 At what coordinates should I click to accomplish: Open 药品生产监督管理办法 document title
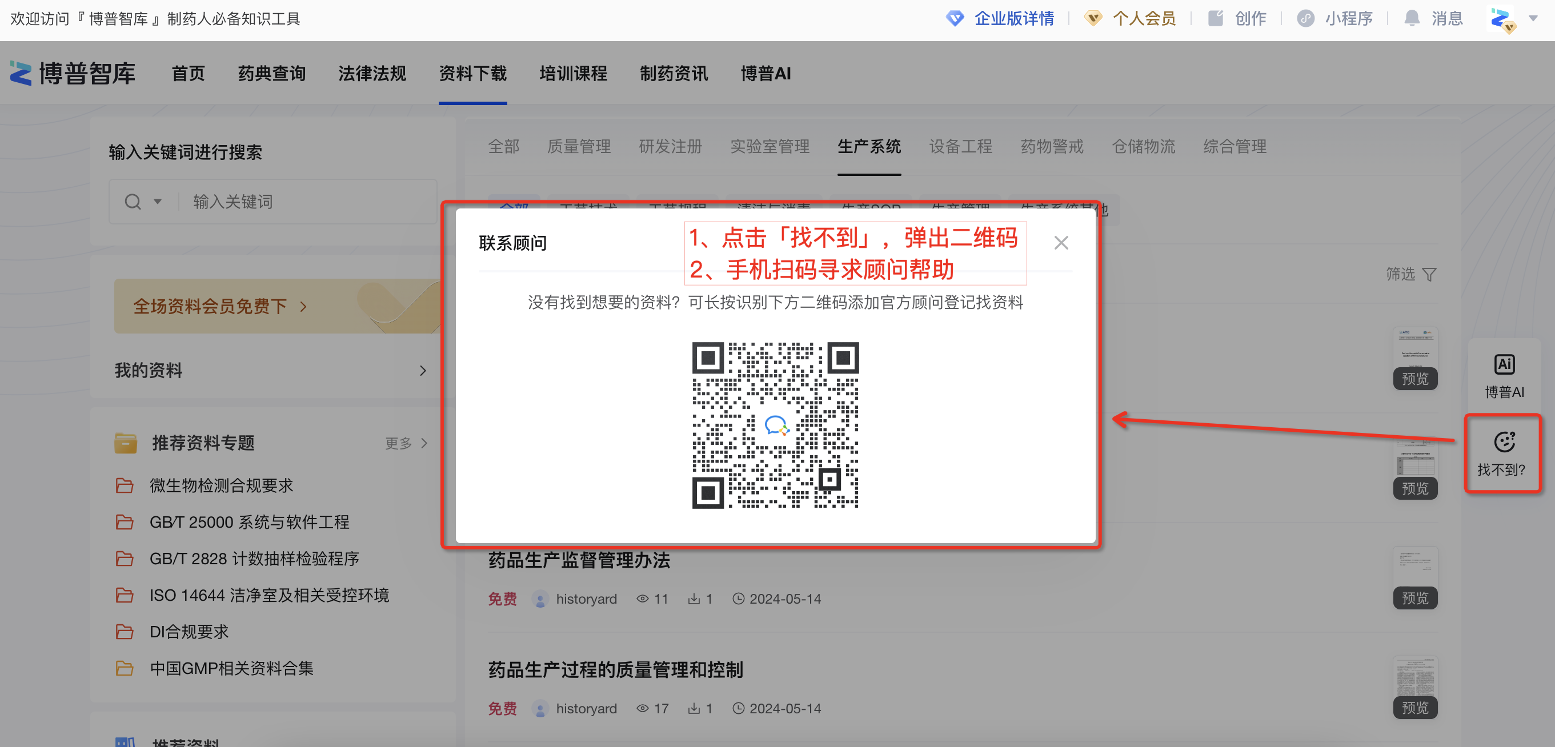coord(579,560)
